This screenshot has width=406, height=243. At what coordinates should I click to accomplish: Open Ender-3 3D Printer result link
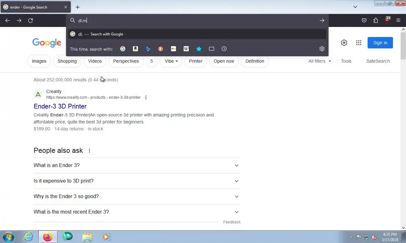(60, 106)
